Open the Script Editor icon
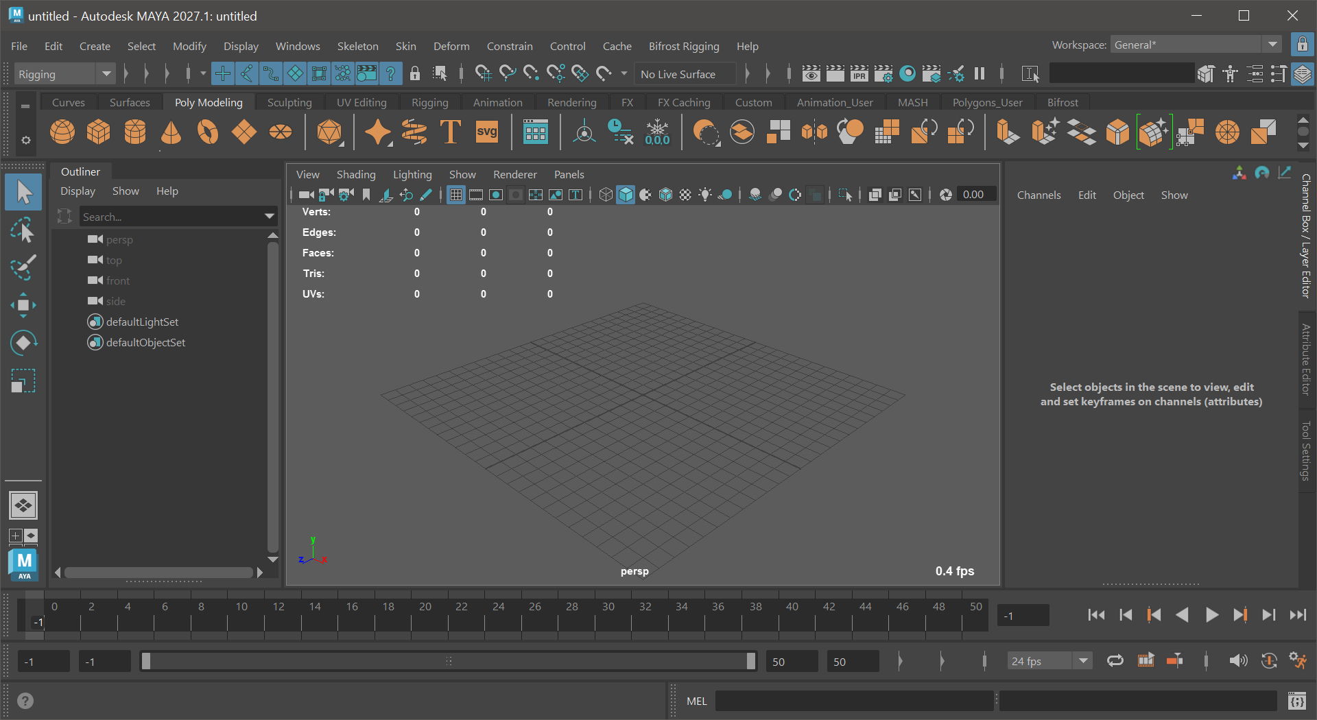1317x720 pixels. click(x=1296, y=701)
